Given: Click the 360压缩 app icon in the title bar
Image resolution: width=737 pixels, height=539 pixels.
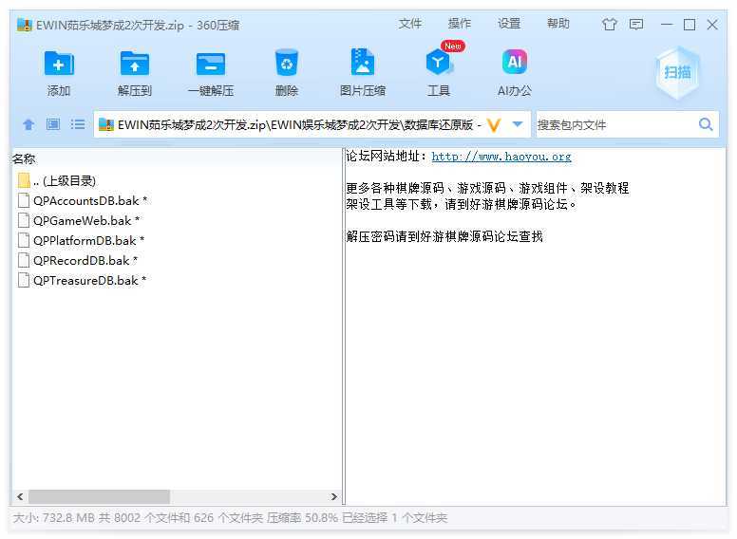Looking at the screenshot, I should pyautogui.click(x=25, y=25).
